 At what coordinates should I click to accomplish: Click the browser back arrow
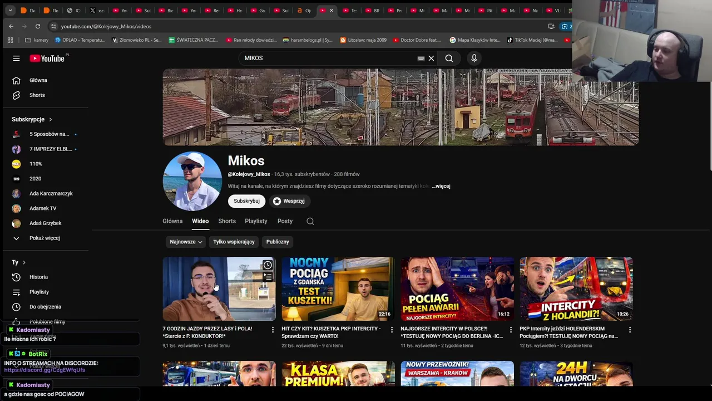[11, 26]
